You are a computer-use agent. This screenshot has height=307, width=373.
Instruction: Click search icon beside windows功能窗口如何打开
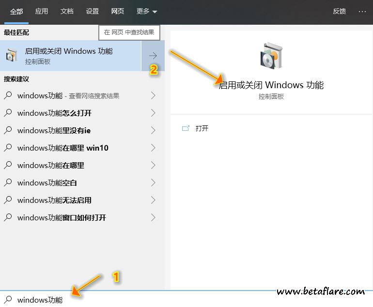(x=8, y=217)
